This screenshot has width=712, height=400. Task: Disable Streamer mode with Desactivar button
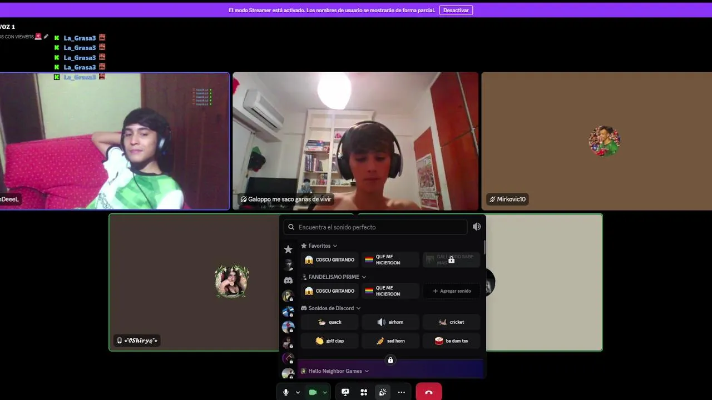point(456,10)
